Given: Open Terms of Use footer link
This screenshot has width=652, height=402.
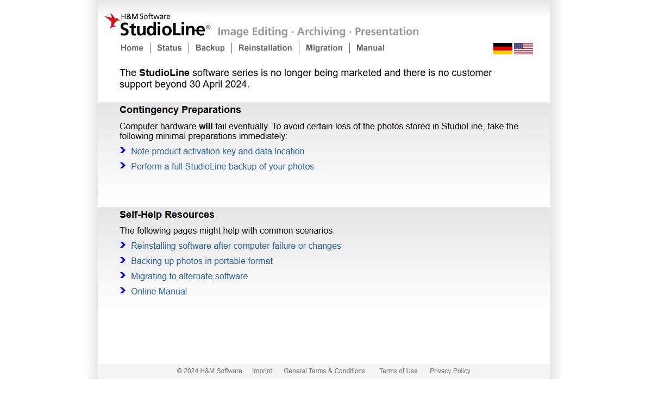Looking at the screenshot, I should 398,371.
